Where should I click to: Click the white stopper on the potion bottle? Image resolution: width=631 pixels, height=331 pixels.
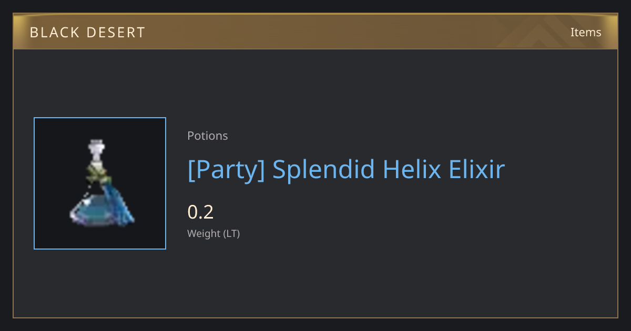[x=95, y=152]
